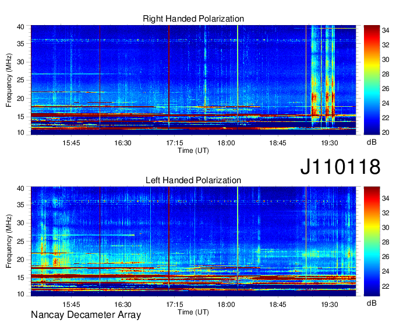Click the 15:45 time tick of Right Handed plot
Image resolution: width=396 pixels, height=322 pixels.
point(71,143)
